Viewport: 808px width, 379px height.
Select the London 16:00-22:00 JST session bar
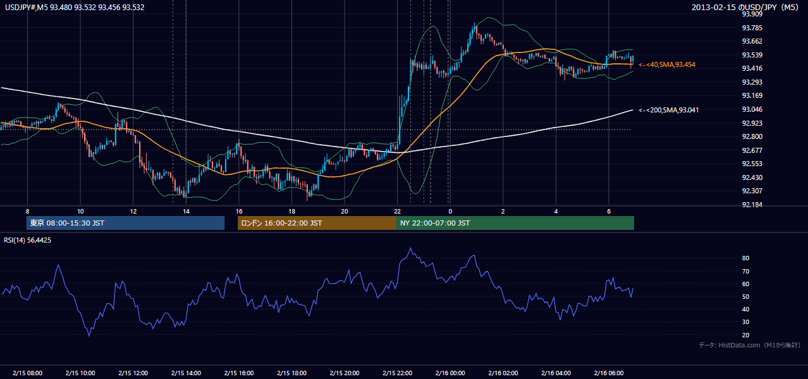[x=317, y=223]
